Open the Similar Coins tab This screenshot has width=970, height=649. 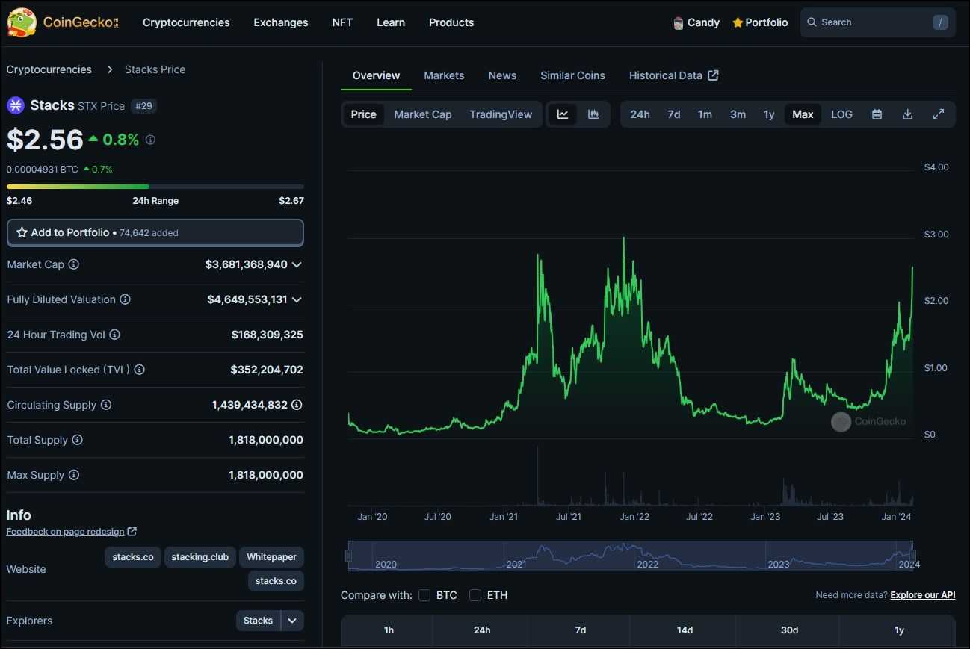pos(572,75)
